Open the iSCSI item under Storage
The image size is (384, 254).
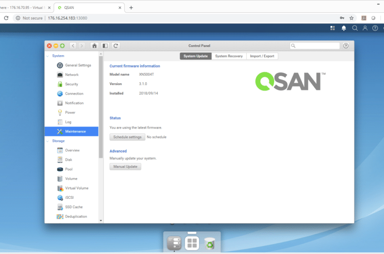pyautogui.click(x=65, y=197)
